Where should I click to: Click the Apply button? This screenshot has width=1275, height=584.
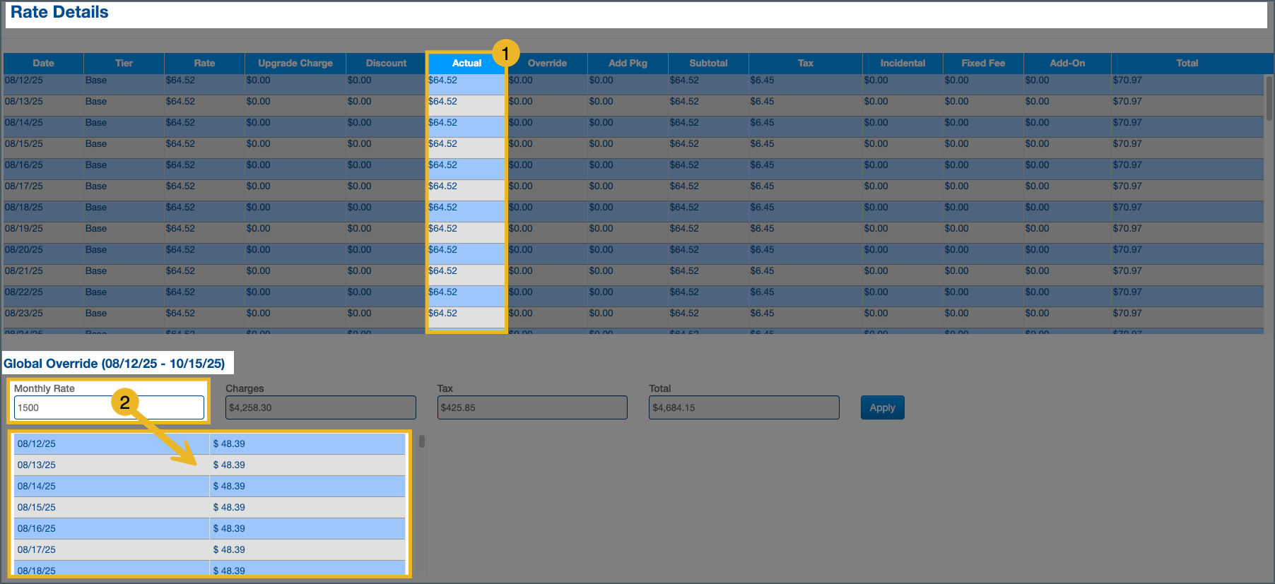[882, 407]
